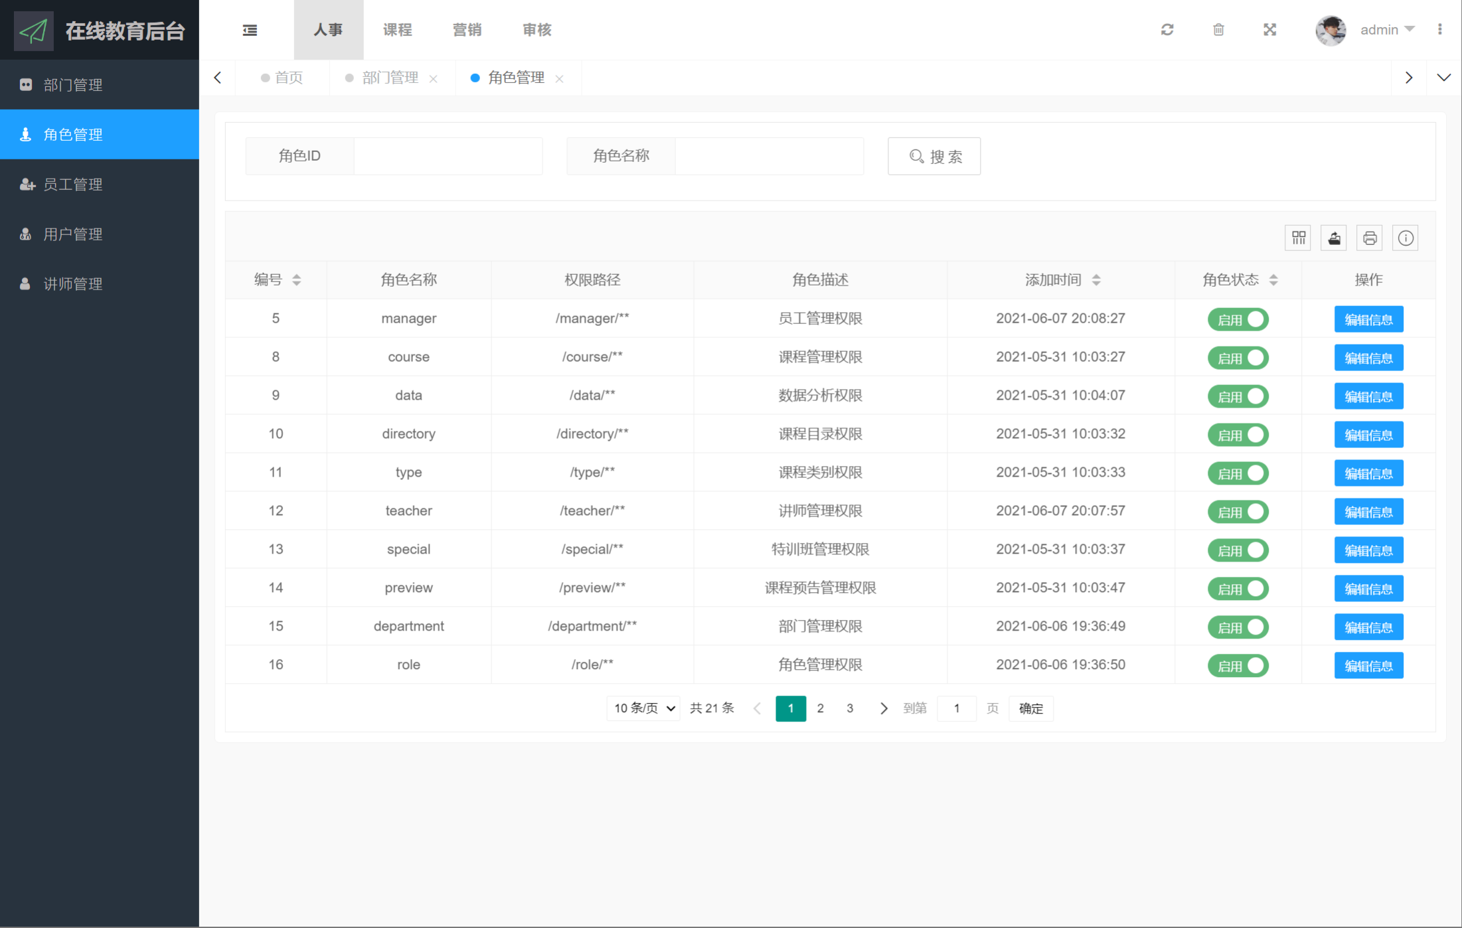
Task: Click the trash can icon in header
Action: (1218, 30)
